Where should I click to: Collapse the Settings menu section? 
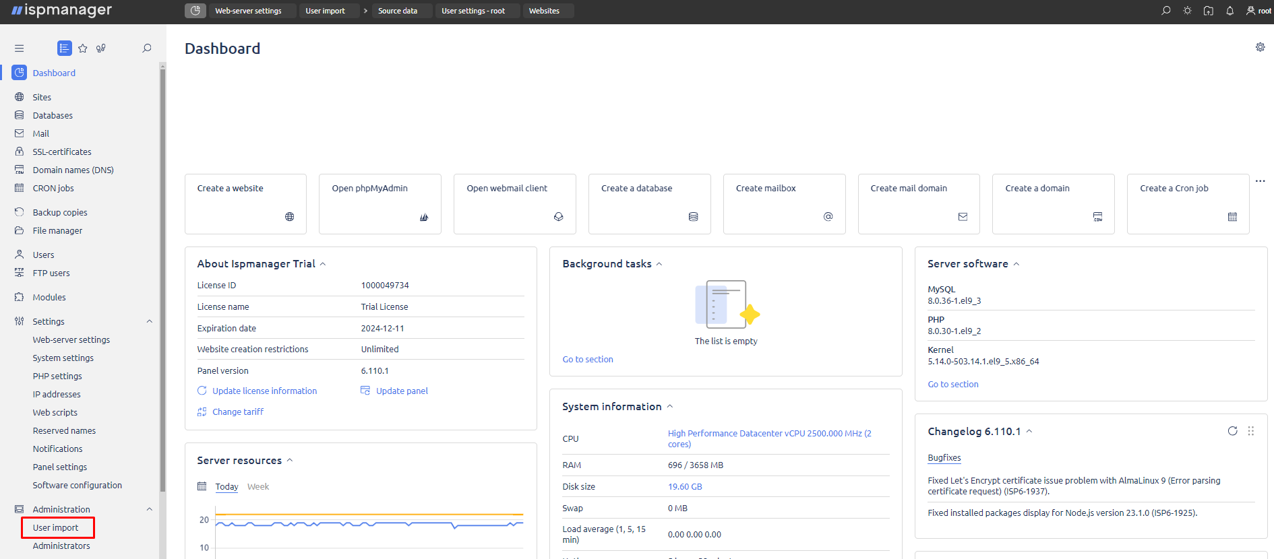tap(150, 321)
